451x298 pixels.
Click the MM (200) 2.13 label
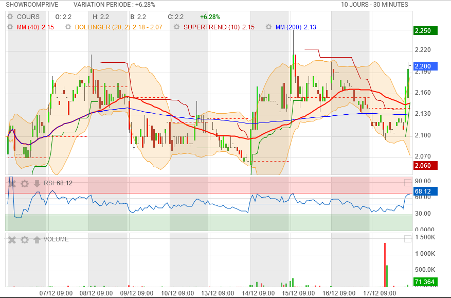tap(296, 27)
